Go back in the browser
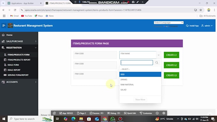This screenshot has height=122, width=217. click(4, 10)
